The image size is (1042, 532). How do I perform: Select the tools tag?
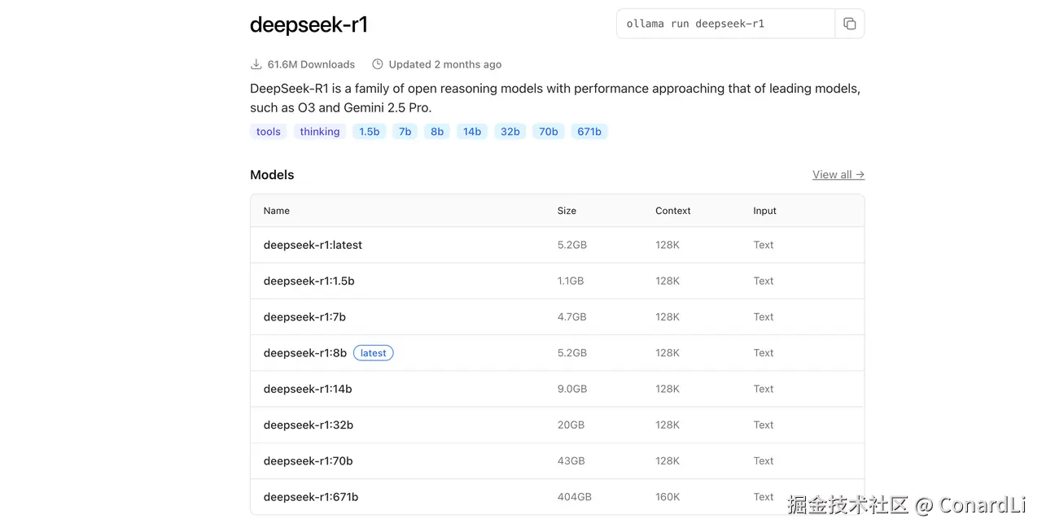point(268,132)
